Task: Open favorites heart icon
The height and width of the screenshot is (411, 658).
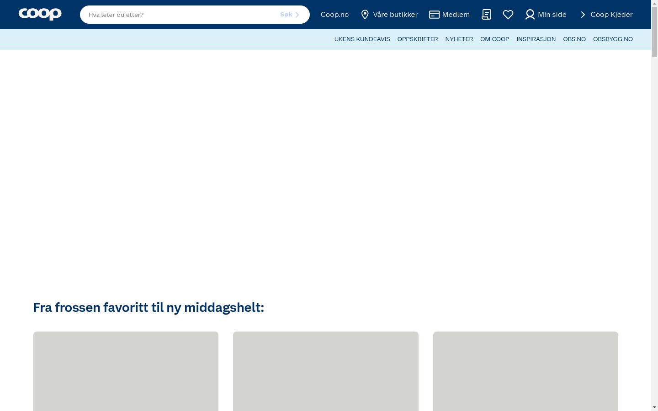Action: 508,15
